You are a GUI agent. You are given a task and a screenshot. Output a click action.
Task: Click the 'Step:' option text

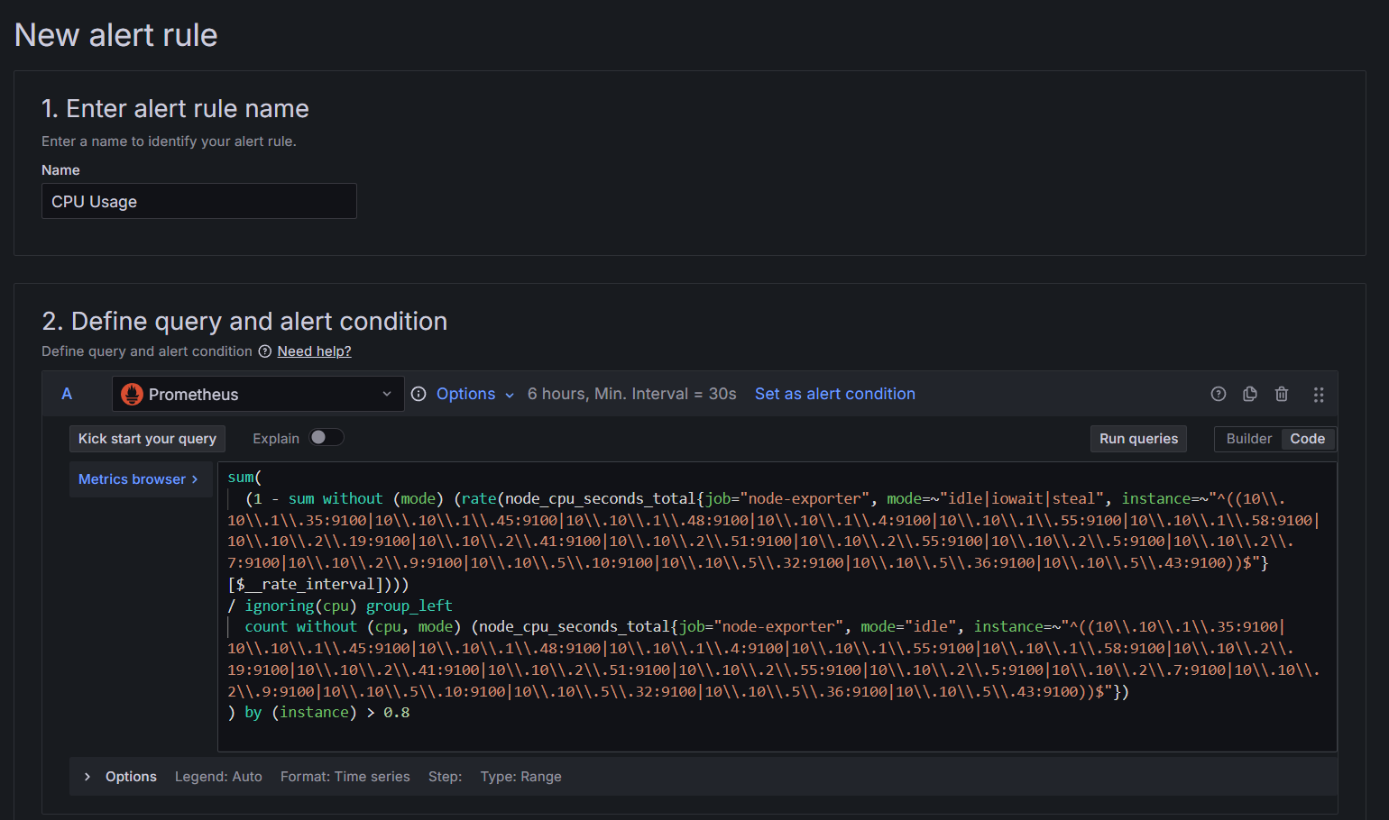[446, 777]
